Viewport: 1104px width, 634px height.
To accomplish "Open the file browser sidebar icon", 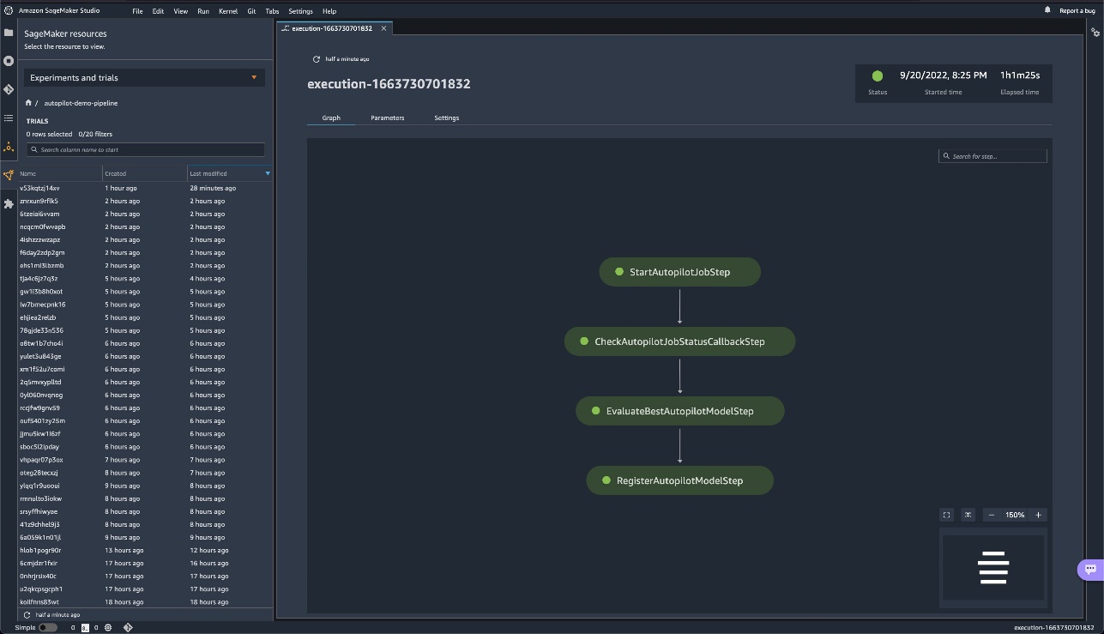I will (x=9, y=33).
